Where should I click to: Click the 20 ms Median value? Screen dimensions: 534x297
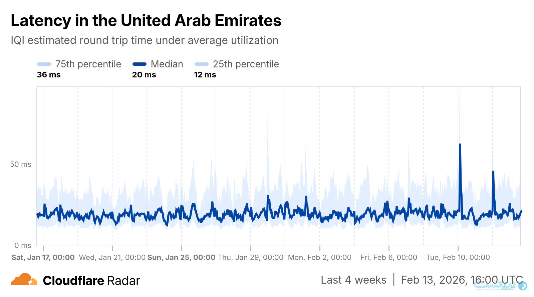coord(144,75)
